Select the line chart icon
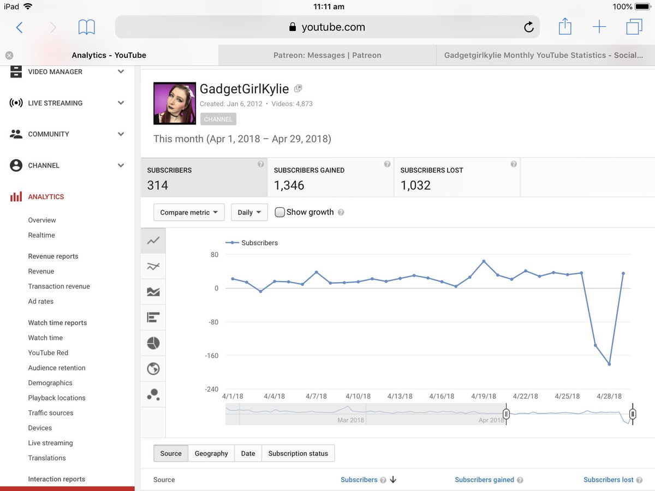 (x=153, y=241)
